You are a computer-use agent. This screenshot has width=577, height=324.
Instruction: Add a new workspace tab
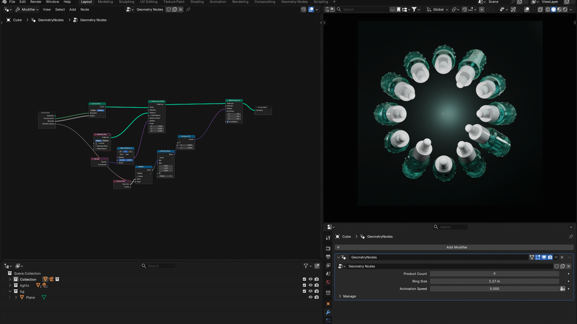coord(334,2)
